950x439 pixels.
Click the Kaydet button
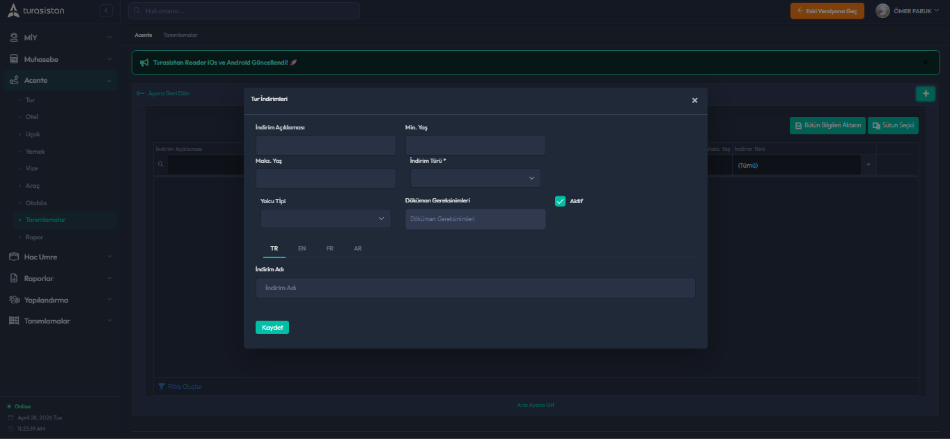click(272, 327)
